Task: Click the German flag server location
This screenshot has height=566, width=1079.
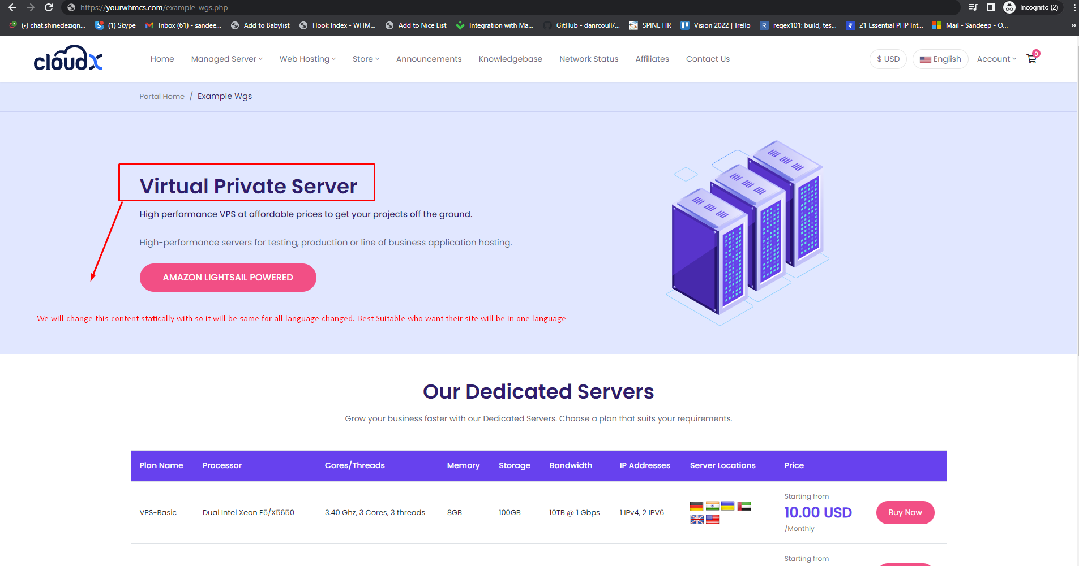Action: point(696,506)
